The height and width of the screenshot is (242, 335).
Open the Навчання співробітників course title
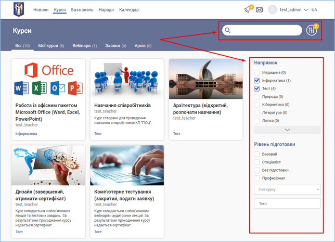pyautogui.click(x=123, y=105)
